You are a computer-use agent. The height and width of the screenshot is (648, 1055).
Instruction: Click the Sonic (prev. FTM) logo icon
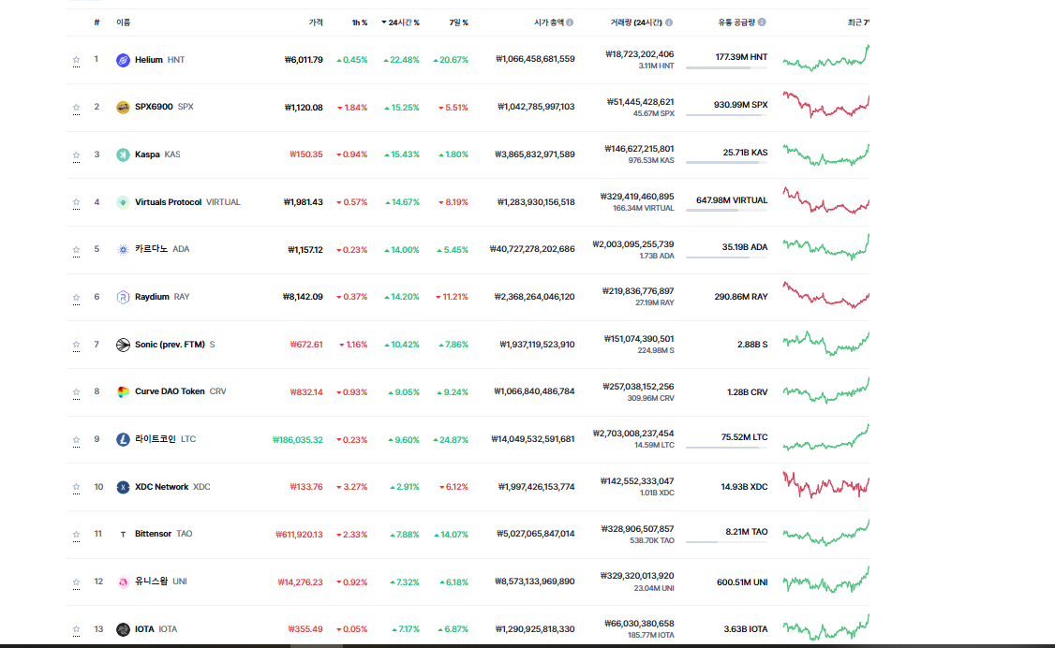pos(123,345)
